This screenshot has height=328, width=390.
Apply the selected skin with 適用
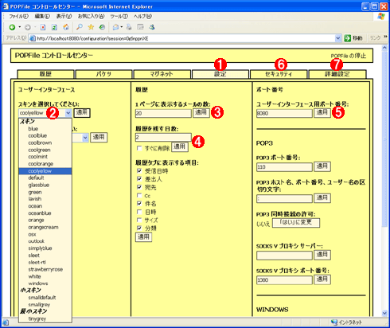[82, 113]
